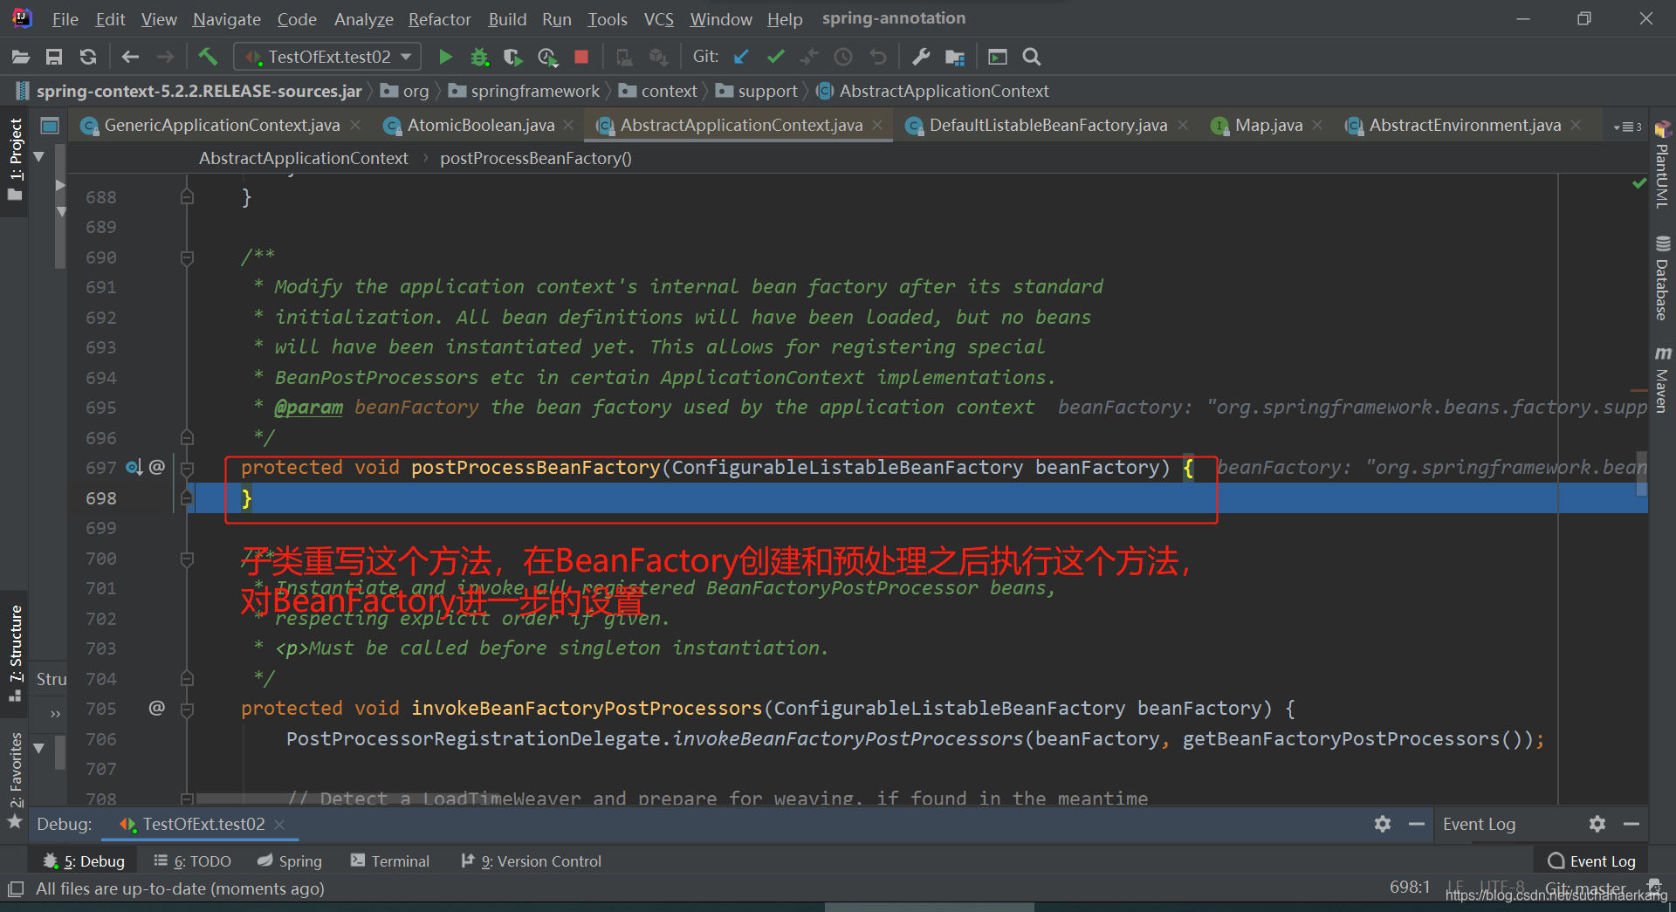1676x912 pixels.
Task: Close the AtomicBoolean.java tab
Action: [568, 126]
